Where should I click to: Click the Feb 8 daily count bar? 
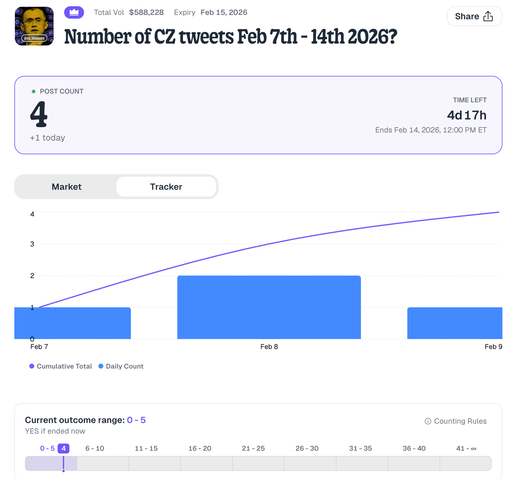coord(269,307)
